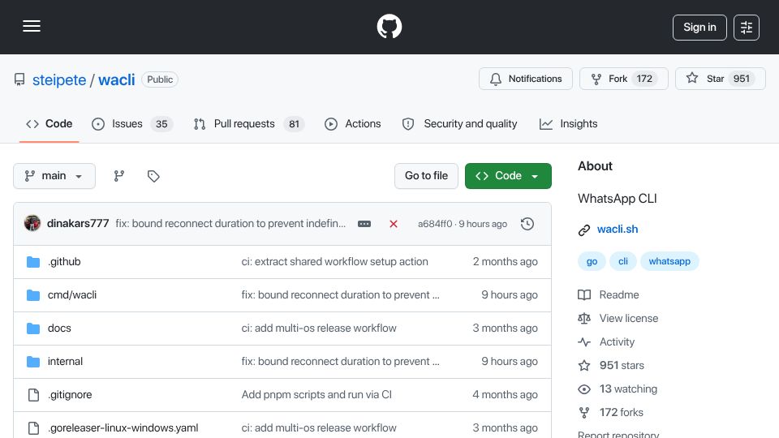Open the .github folder
The height and width of the screenshot is (438, 779).
(64, 262)
